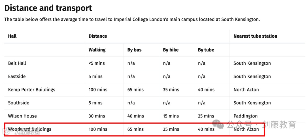
Task: Click the Distance column header
Action: [97, 36]
